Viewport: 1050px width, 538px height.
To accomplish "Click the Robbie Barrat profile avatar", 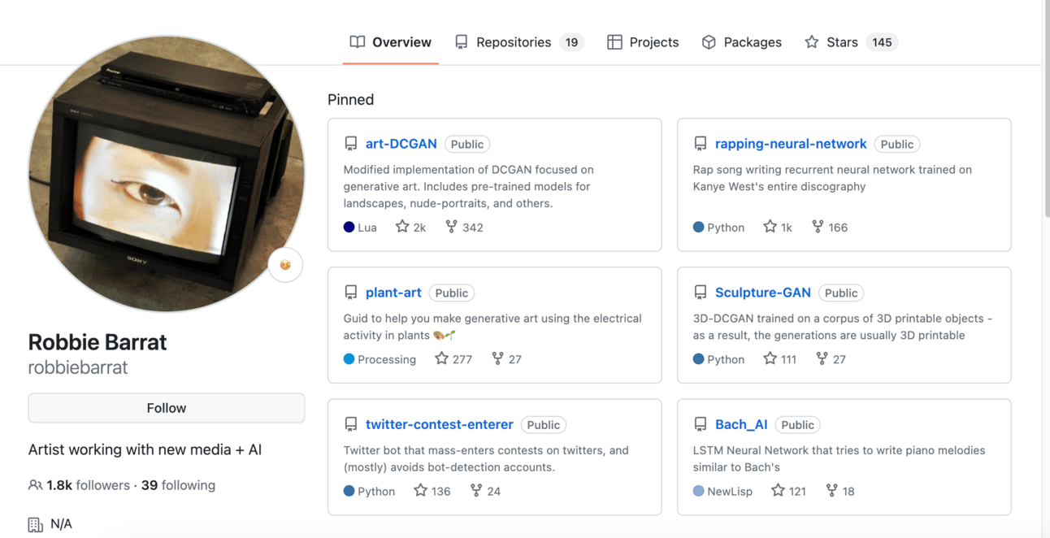I will [167, 174].
